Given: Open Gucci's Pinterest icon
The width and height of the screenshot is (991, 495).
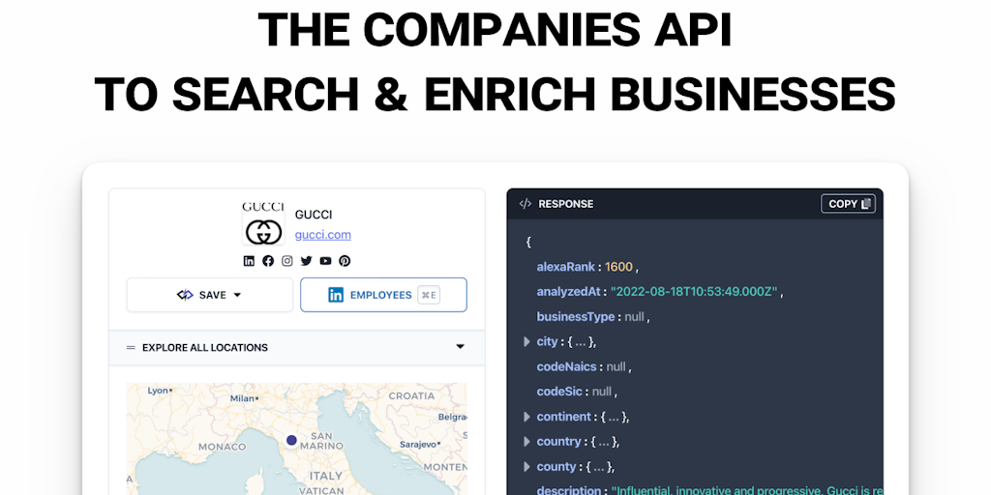Looking at the screenshot, I should (x=345, y=261).
